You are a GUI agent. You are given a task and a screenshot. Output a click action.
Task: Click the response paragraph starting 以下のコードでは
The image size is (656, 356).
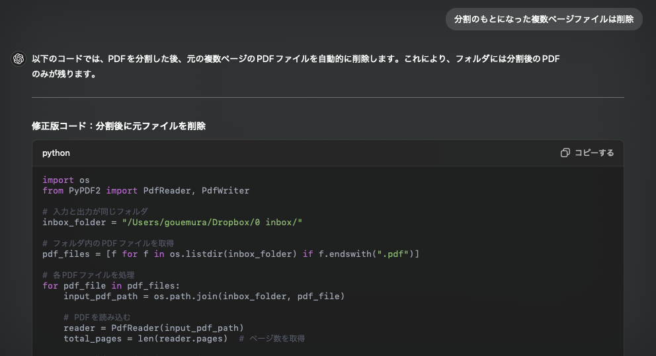(296, 67)
